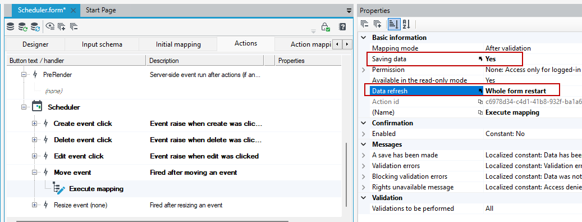This screenshot has width=582, height=222.
Task: Close the Scheduler.form tab
Action: [73, 11]
